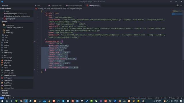Open README.md in the explorer
Viewport: 184px width, 103px height.
coord(8,83)
